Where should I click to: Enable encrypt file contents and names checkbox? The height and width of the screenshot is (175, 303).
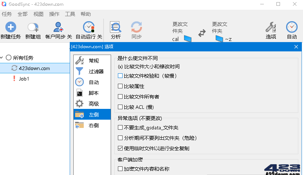click(x=120, y=169)
